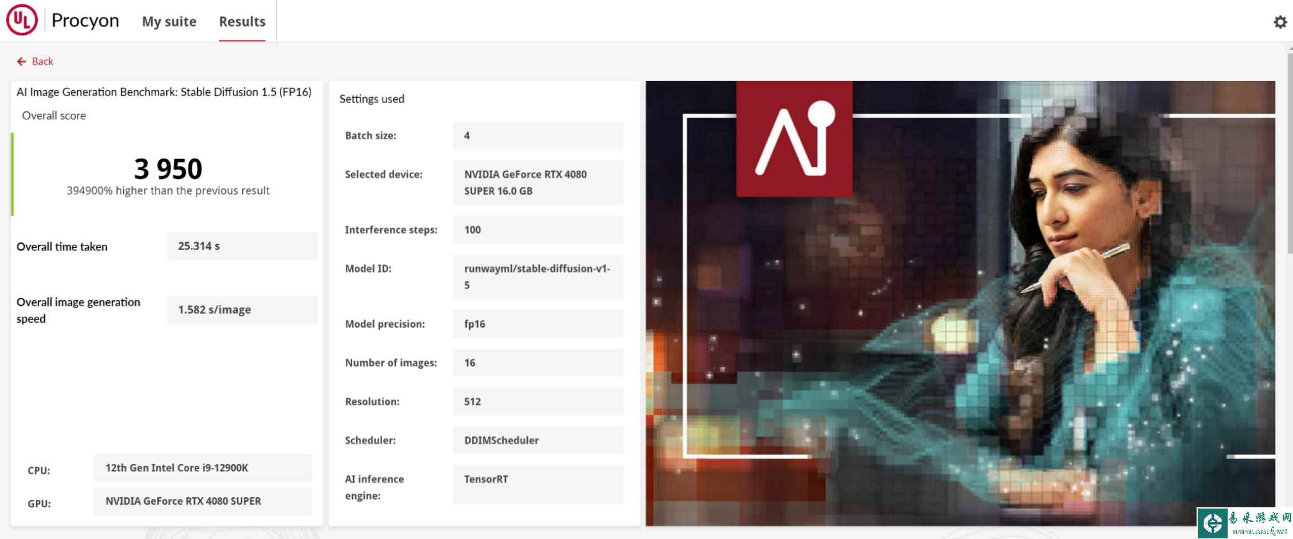Click the Overall image generation speed label
The width and height of the screenshot is (1293, 539).
[78, 310]
